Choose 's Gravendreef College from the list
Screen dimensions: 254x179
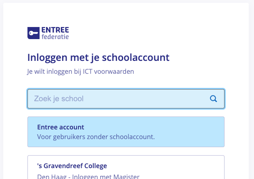point(126,167)
